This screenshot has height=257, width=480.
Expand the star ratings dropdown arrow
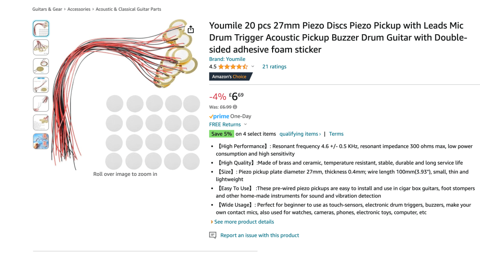click(x=253, y=67)
